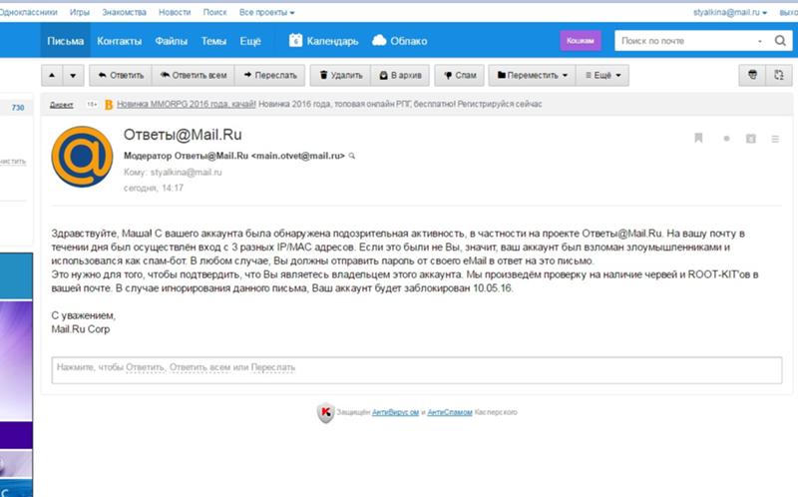Go to next message with down arrow
This screenshot has width=798, height=497.
click(73, 76)
